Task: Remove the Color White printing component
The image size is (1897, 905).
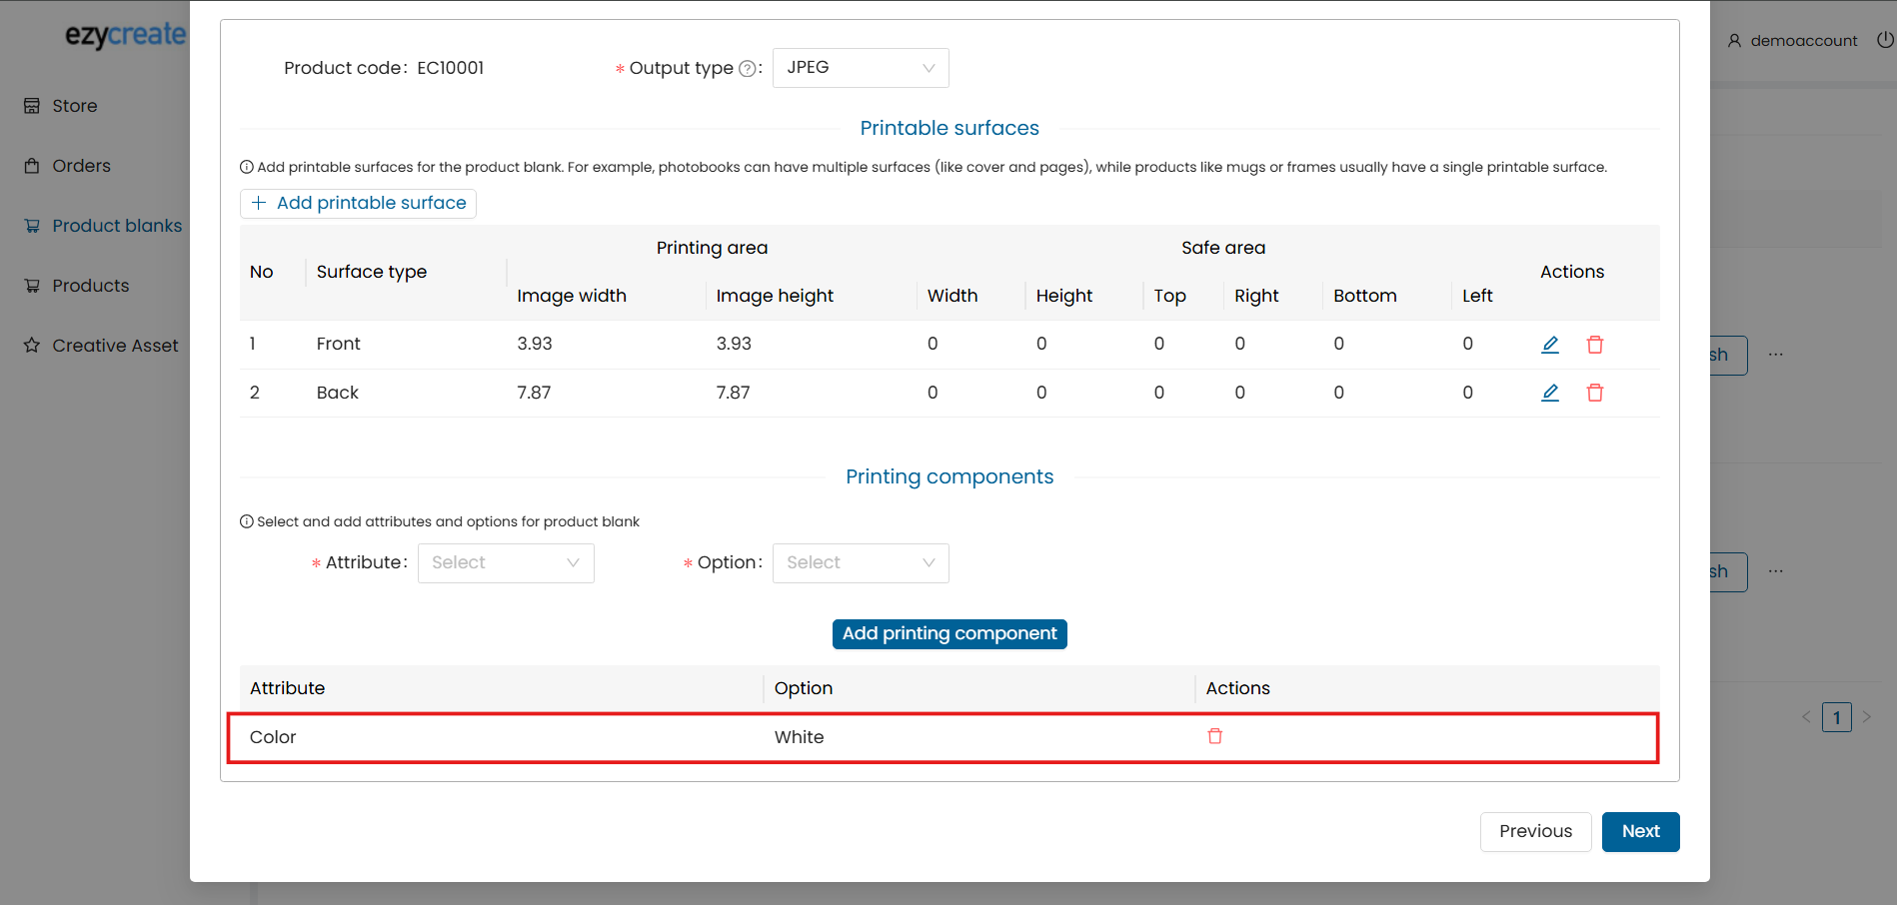Action: click(x=1215, y=736)
